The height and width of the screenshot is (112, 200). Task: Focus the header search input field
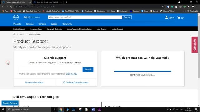point(85,17)
